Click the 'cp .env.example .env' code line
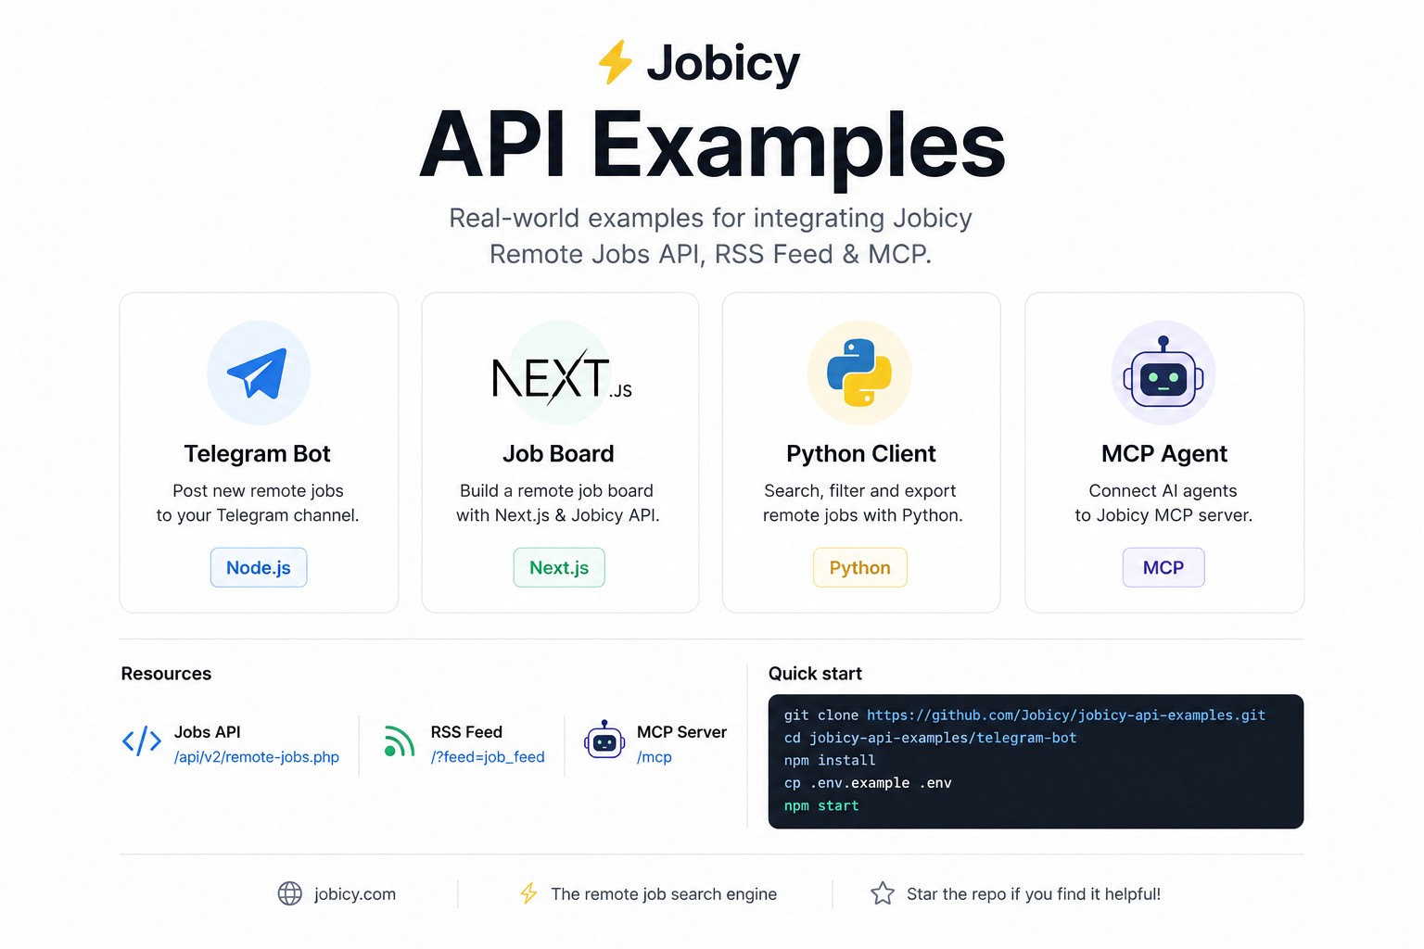 [x=868, y=783]
